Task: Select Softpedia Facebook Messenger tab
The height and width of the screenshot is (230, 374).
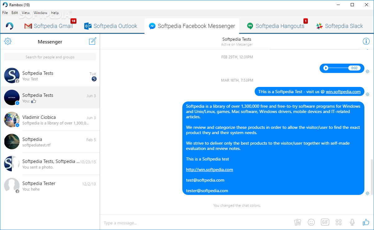Action: 192,26
